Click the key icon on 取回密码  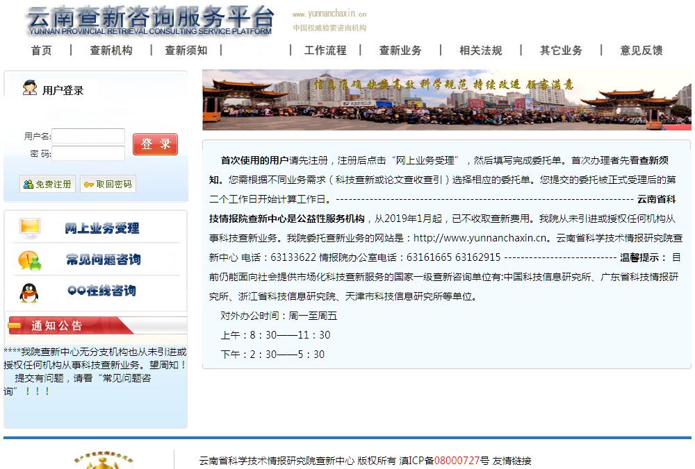89,185
